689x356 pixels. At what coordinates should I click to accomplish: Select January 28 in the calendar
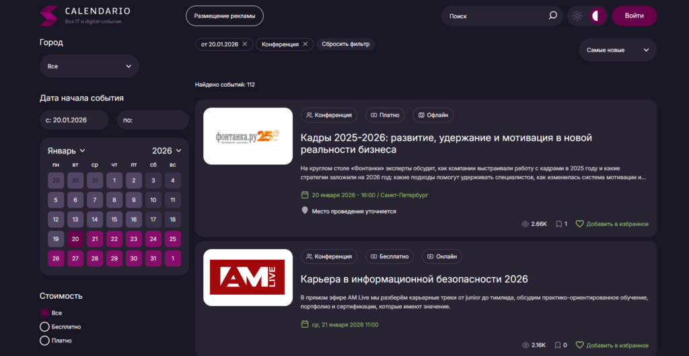click(95, 258)
